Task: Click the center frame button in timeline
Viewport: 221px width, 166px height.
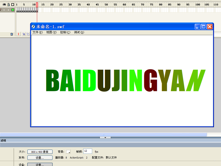Action: [18, 34]
